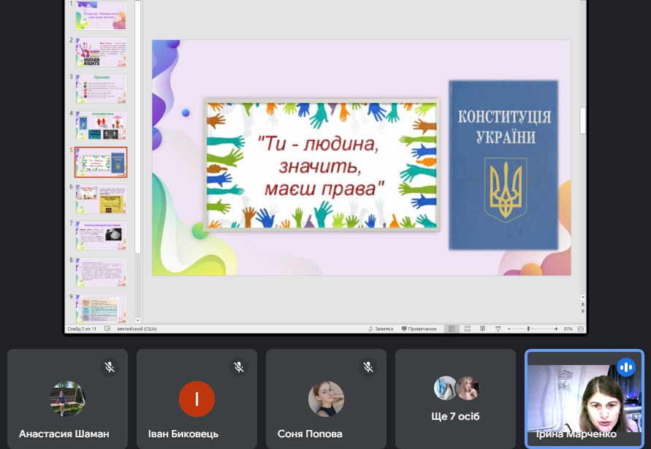The height and width of the screenshot is (449, 651).
Task: Click the slide editor vertical scrollbar thumb
Action: coord(582,120)
